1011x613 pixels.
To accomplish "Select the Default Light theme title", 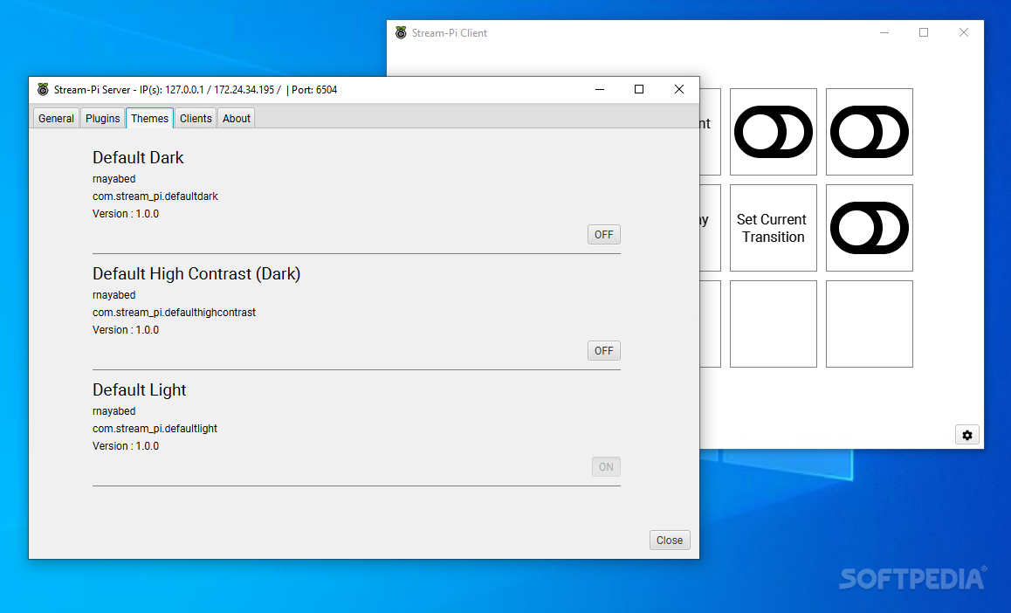I will pyautogui.click(x=140, y=390).
